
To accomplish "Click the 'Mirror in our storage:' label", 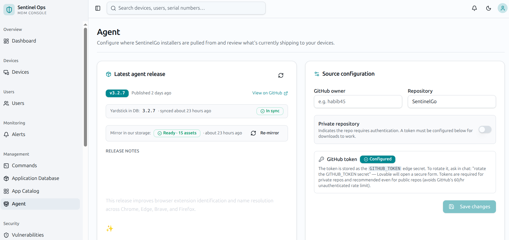I will coord(130,133).
